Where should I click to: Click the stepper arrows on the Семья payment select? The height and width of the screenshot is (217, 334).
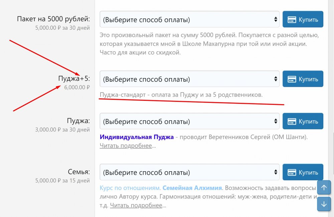(275, 172)
